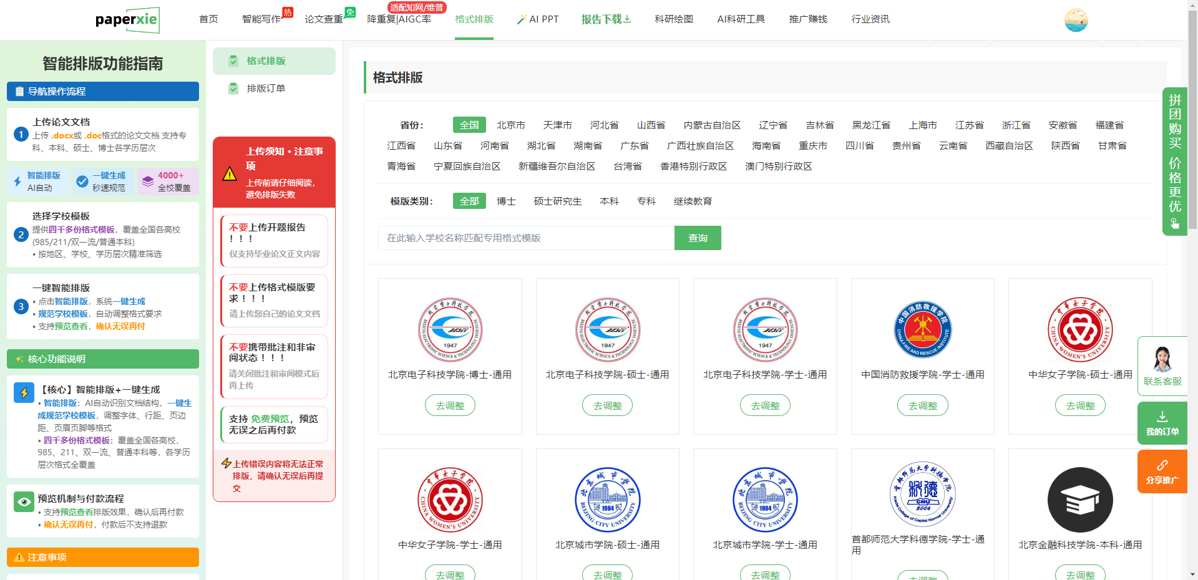The width and height of the screenshot is (1198, 580).
Task: Click 去调整 for 北京电子科技学院-硕士-通用
Action: click(607, 405)
